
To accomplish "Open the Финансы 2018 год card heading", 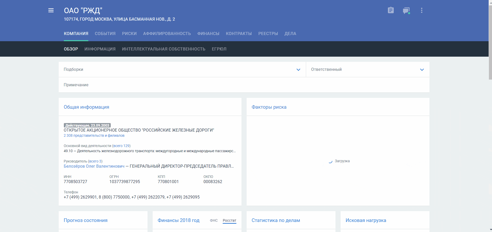I will (x=178, y=220).
